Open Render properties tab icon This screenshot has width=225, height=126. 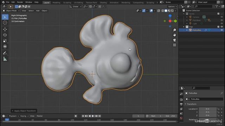tap(181, 99)
